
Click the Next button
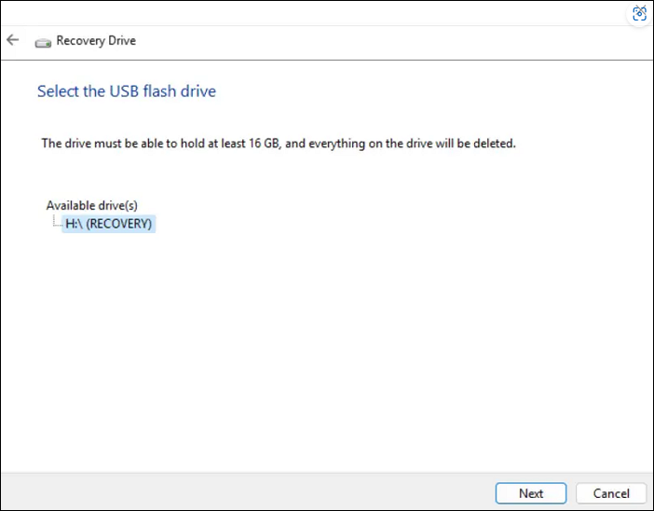(531, 493)
